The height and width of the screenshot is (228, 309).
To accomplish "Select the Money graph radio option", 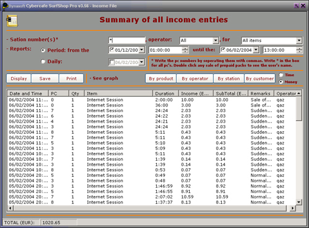I will coord(281,82).
